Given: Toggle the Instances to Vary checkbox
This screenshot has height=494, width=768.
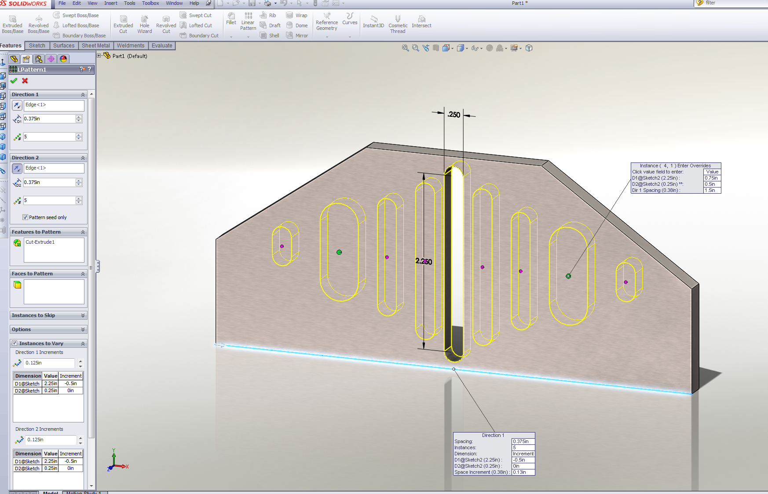Looking at the screenshot, I should coord(15,343).
